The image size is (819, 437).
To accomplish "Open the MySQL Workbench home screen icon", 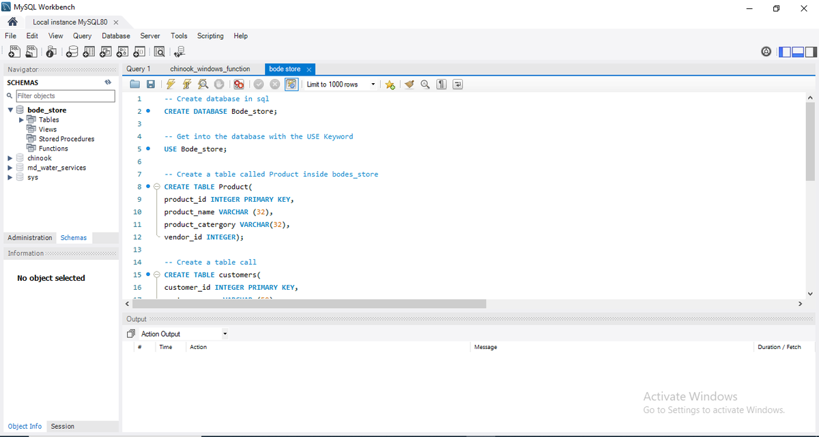I will [x=12, y=22].
